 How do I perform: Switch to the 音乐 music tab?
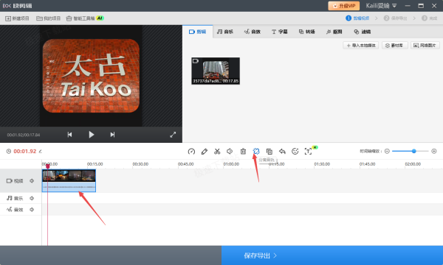click(x=225, y=32)
